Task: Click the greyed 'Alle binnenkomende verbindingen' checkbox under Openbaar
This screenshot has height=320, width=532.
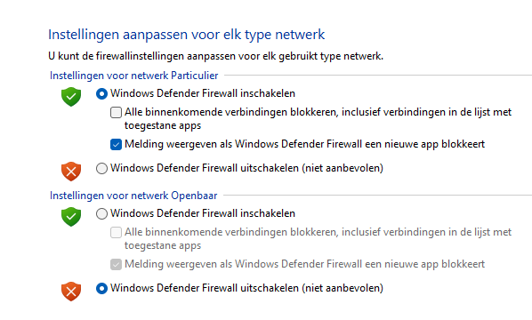Action: click(116, 232)
